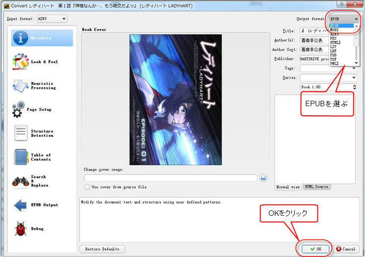The image size is (365, 257).
Task: Open the Output format dropdown
Action: coord(344,19)
